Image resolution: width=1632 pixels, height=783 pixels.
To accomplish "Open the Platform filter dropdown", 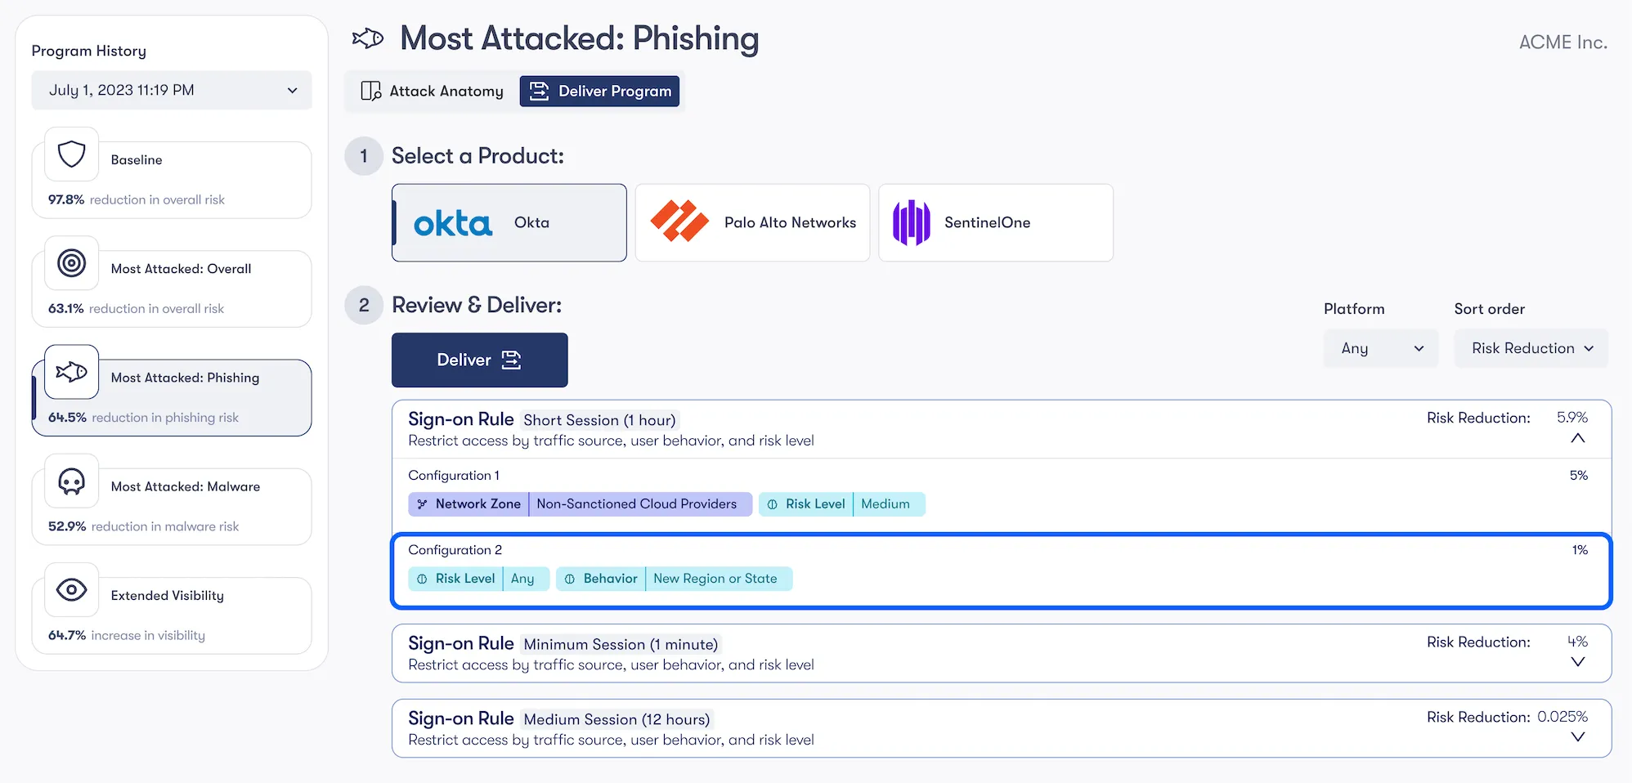I will [x=1380, y=348].
